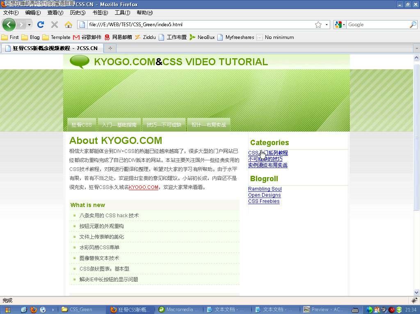Open the 历史 History menu
This screenshot has height=314, width=420.
point(78,13)
